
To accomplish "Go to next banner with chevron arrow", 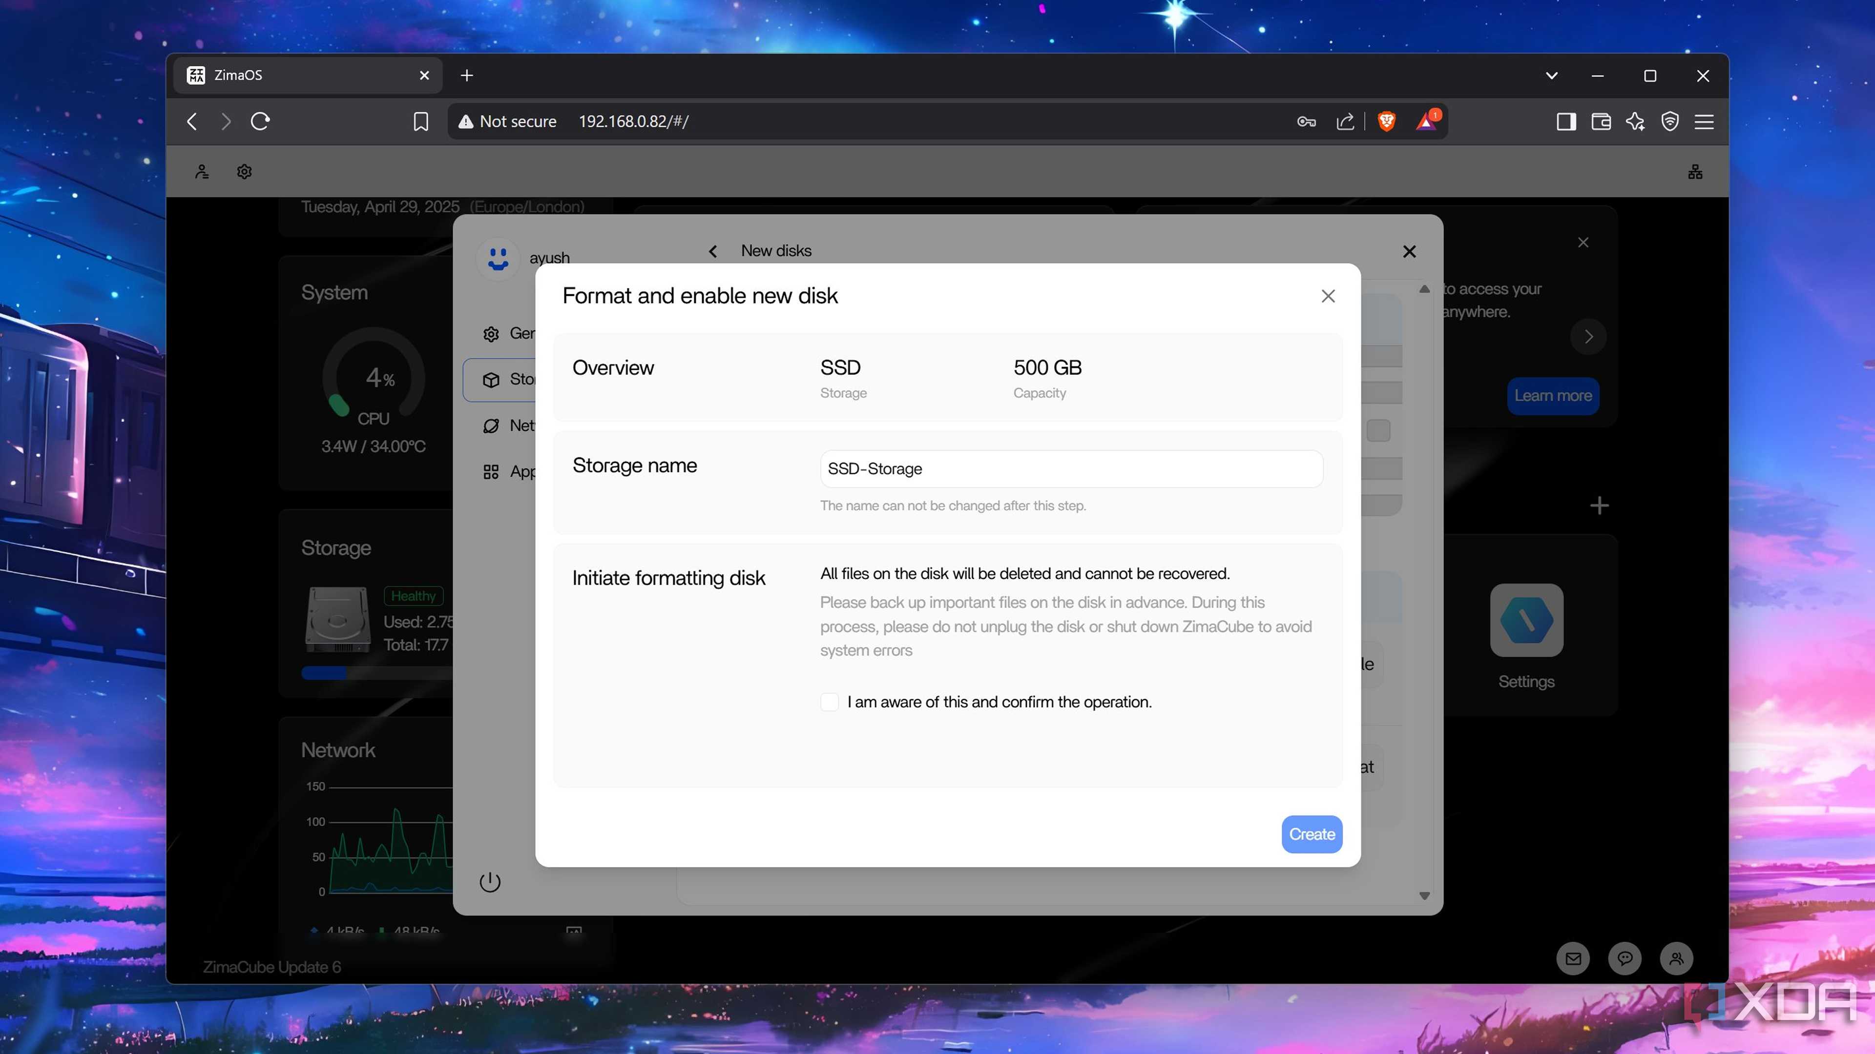I will (1588, 337).
